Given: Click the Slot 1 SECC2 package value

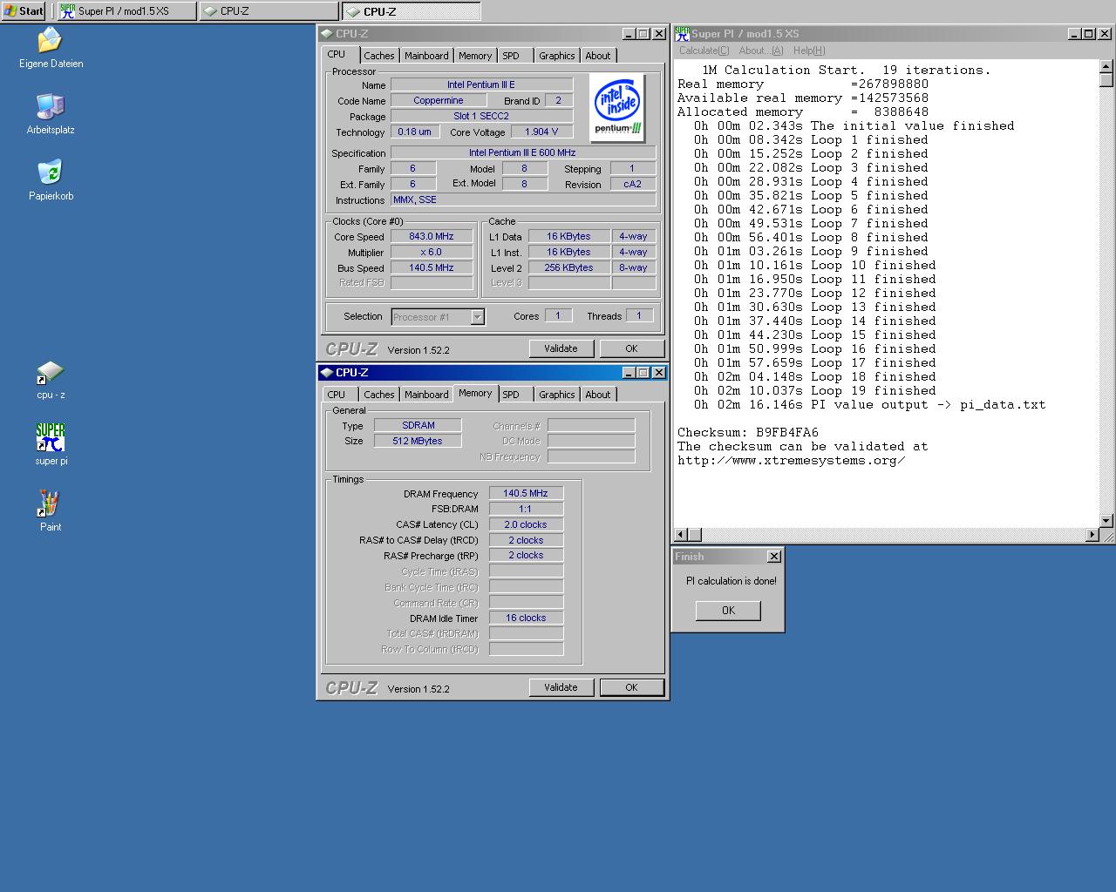Looking at the screenshot, I should (481, 116).
